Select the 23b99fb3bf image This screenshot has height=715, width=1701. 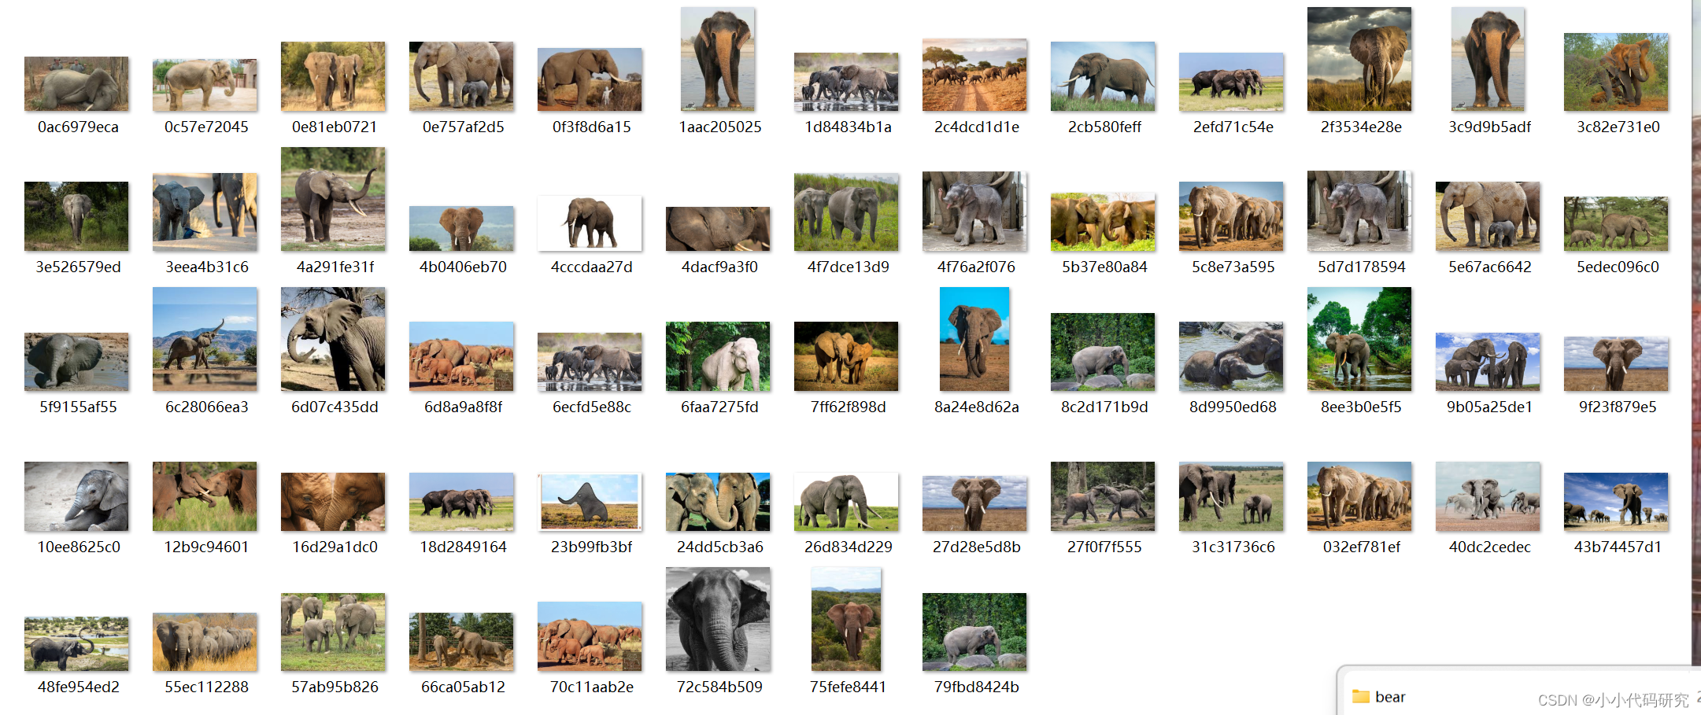590,502
